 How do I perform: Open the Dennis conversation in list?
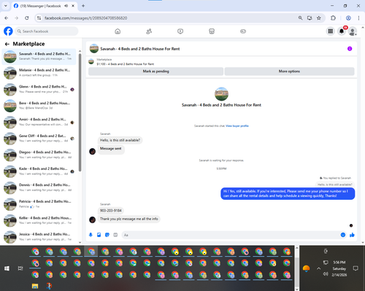pyautogui.click(x=39, y=187)
